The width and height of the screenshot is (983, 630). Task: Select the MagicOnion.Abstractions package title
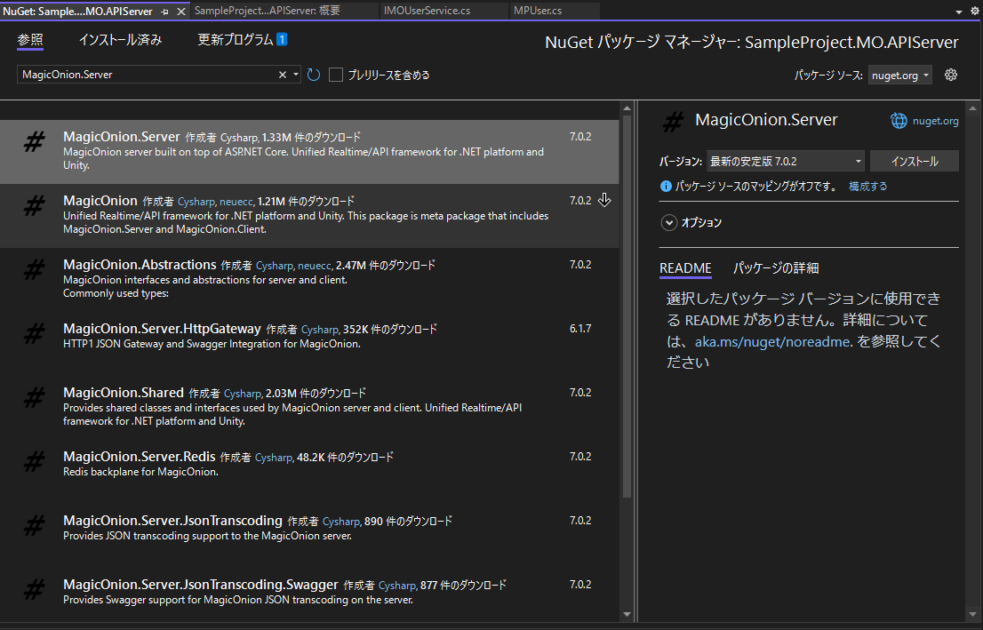(140, 265)
